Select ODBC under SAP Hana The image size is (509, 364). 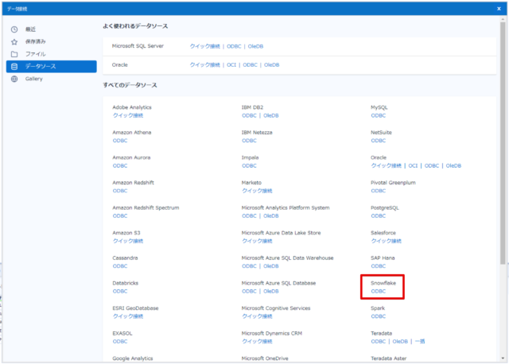click(379, 266)
